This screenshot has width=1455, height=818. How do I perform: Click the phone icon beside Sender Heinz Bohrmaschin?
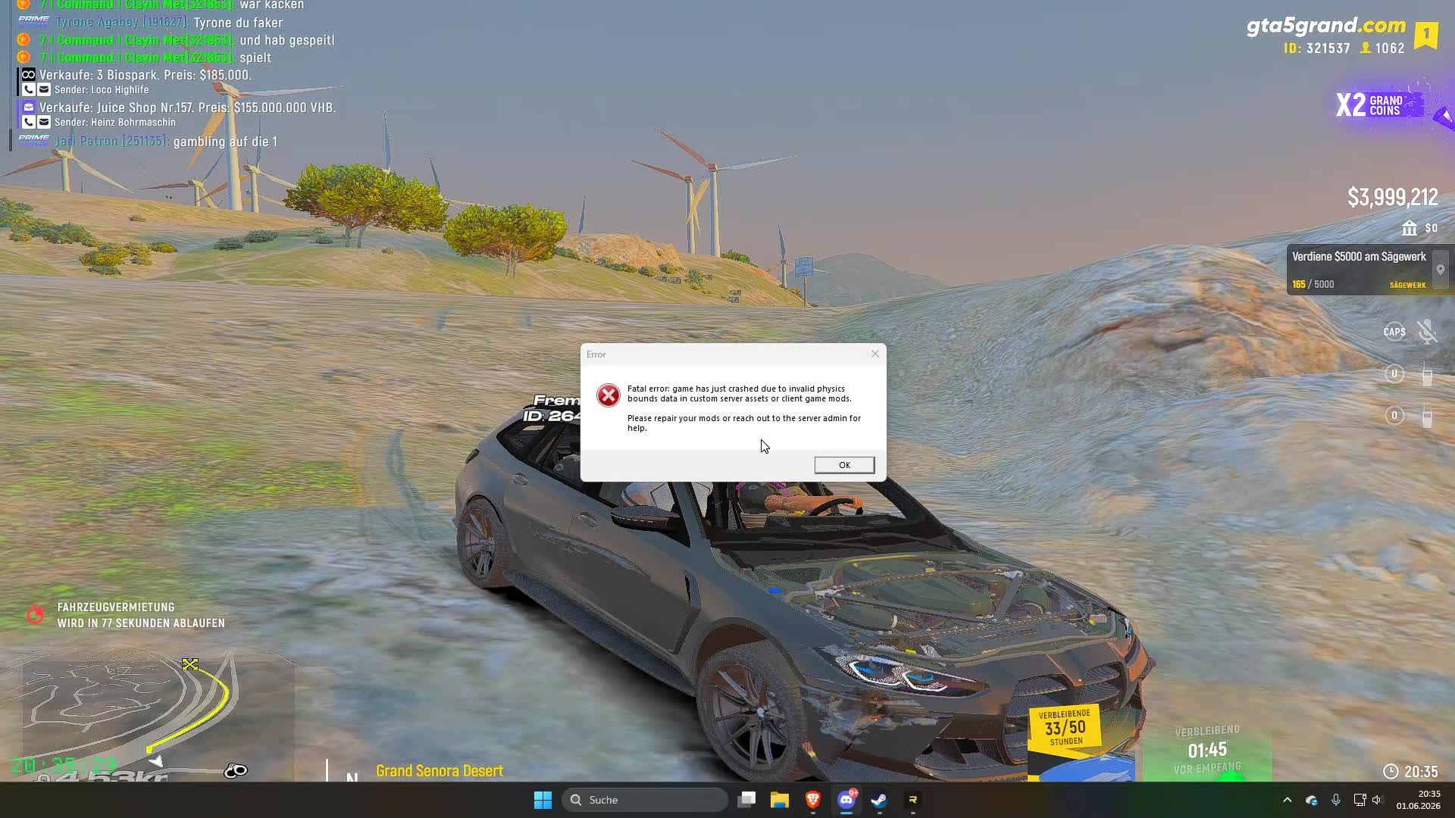pos(28,122)
